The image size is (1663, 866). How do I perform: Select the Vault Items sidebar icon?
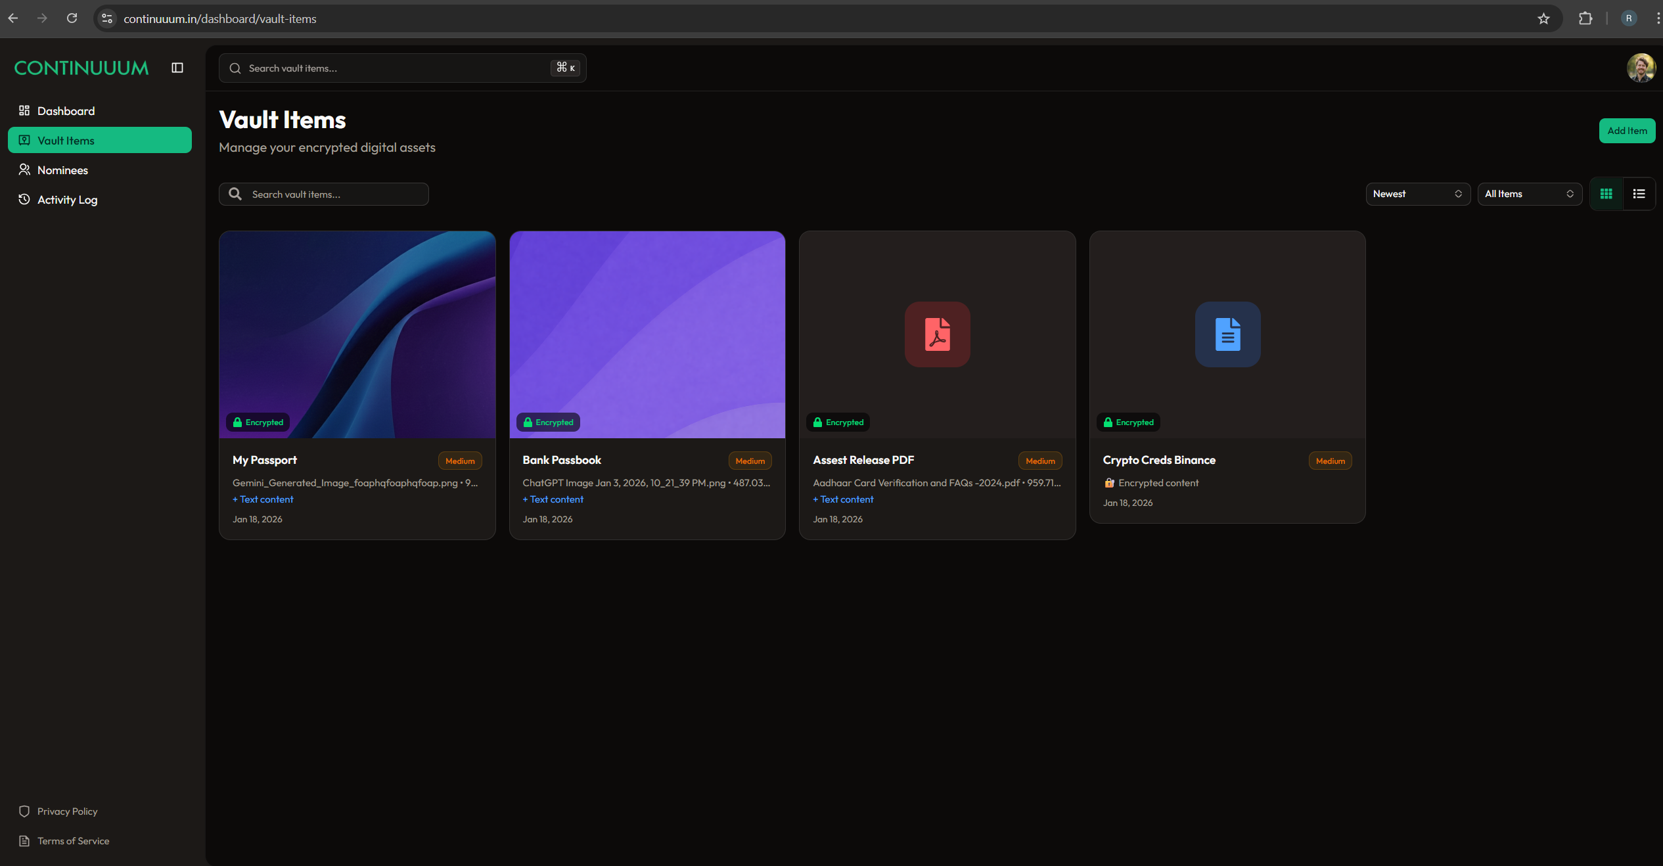pos(24,140)
